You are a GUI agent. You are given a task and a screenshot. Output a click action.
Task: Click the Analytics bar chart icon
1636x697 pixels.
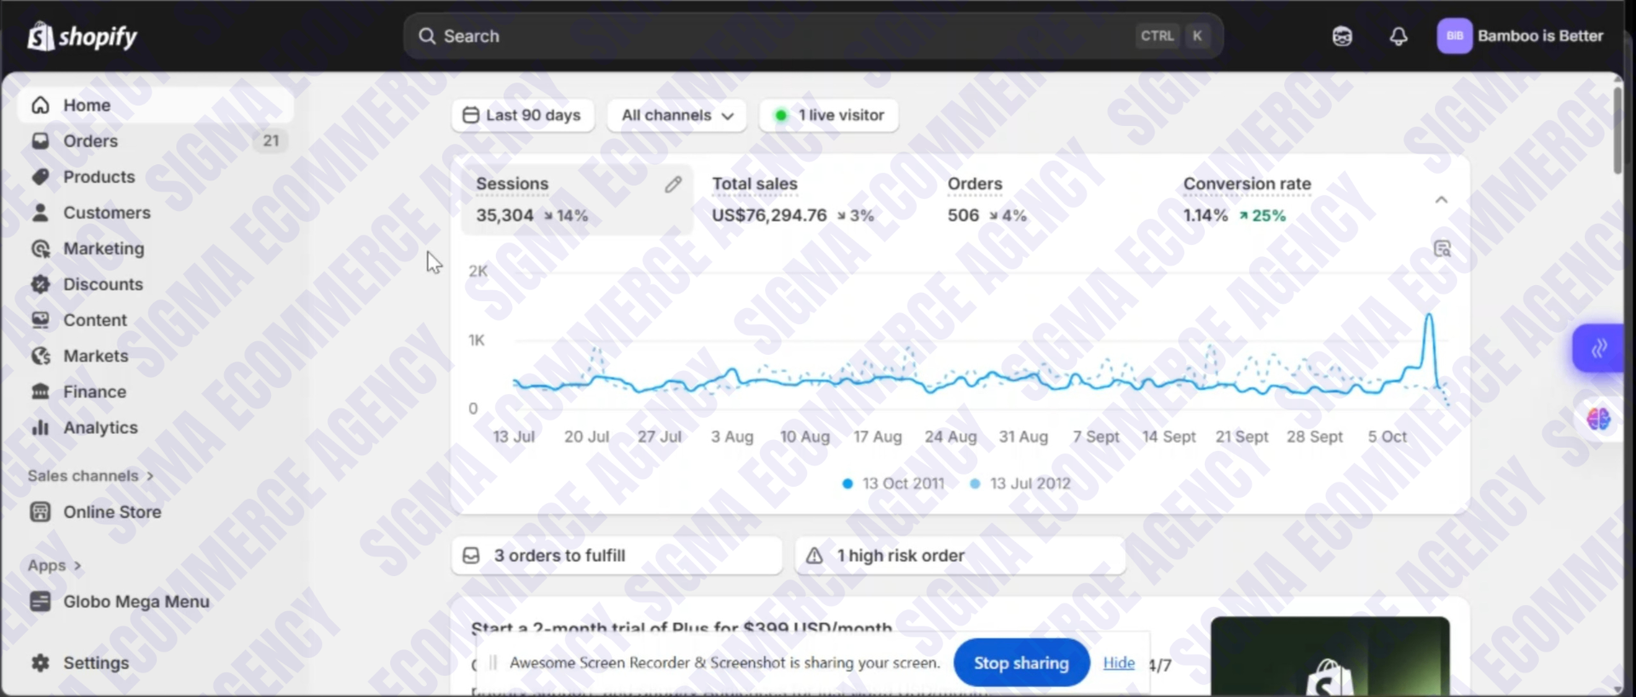tap(40, 427)
